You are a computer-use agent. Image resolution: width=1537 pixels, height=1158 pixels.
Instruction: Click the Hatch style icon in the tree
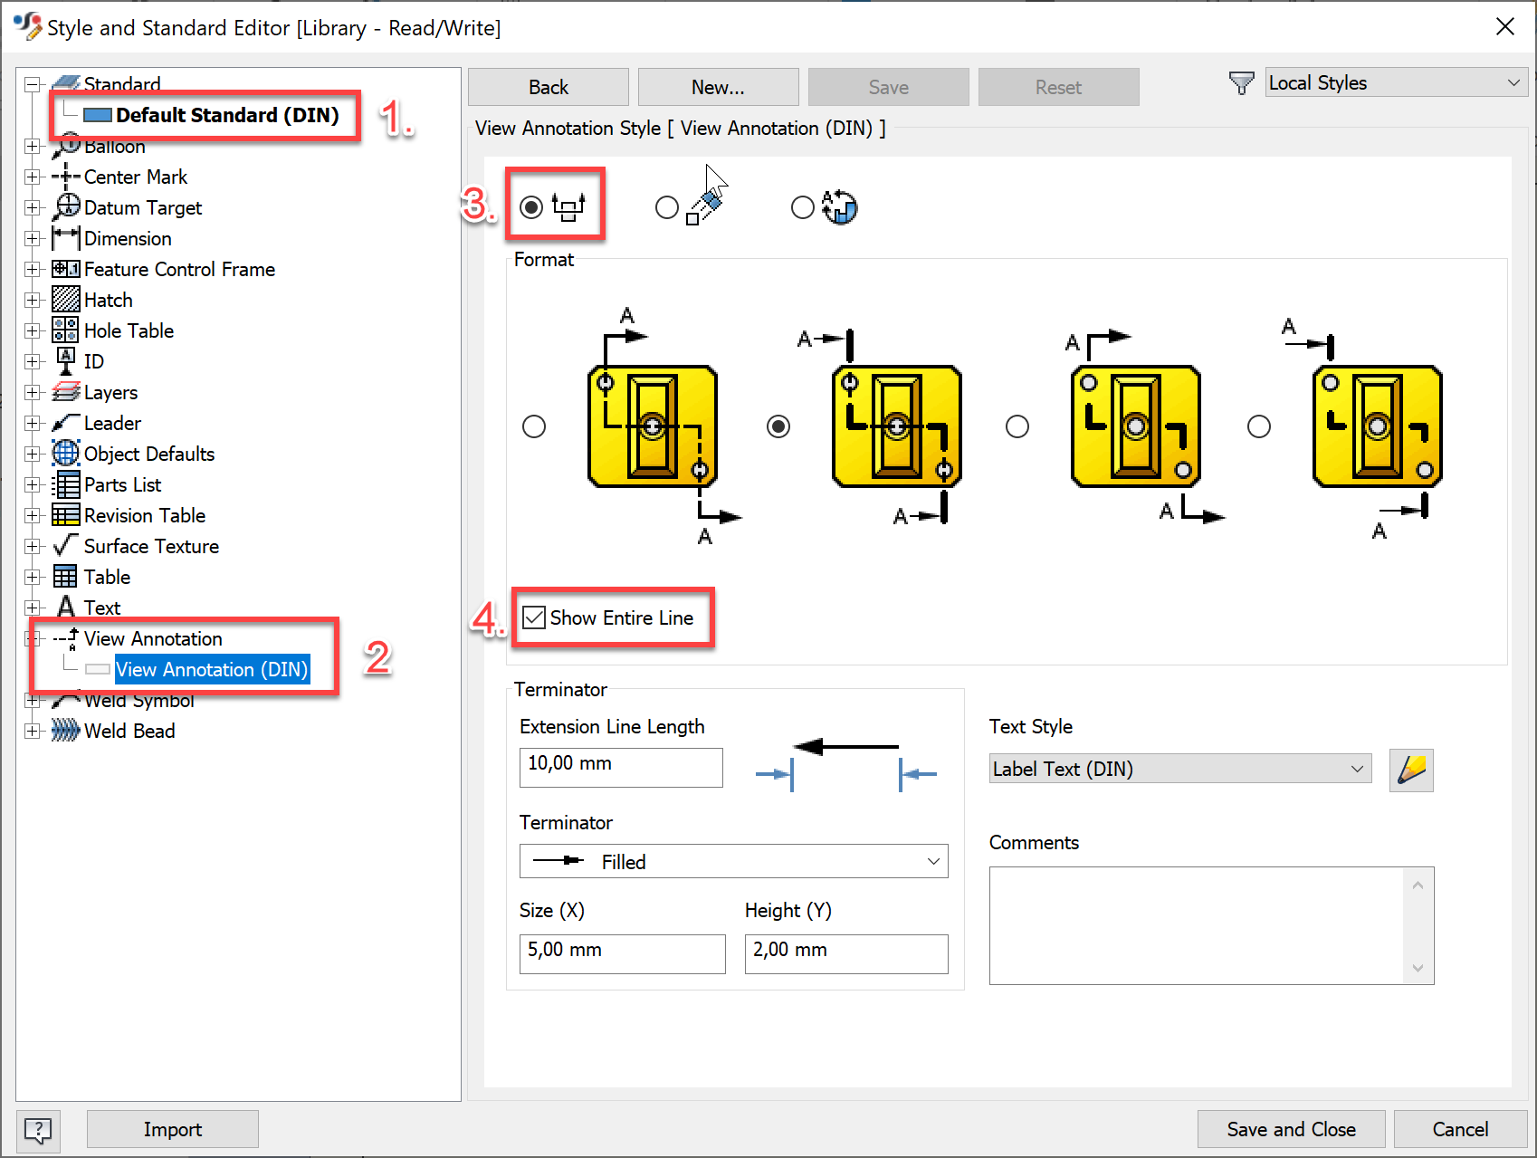pyautogui.click(x=64, y=300)
